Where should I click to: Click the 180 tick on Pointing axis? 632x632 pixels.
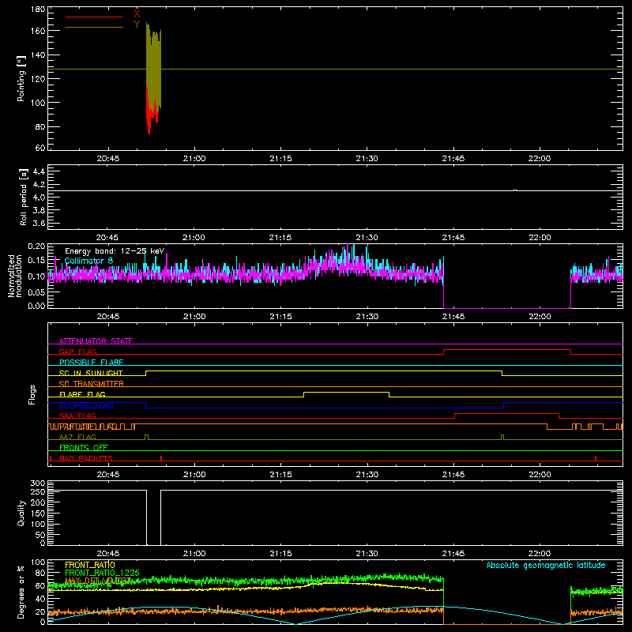(38, 9)
